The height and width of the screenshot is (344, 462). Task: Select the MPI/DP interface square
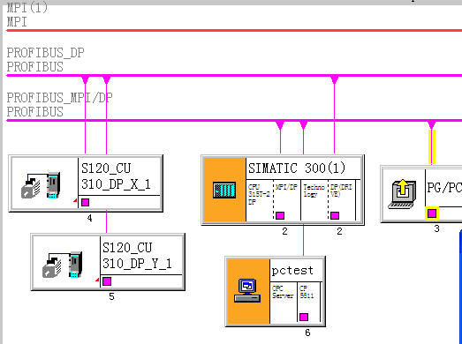click(x=280, y=216)
